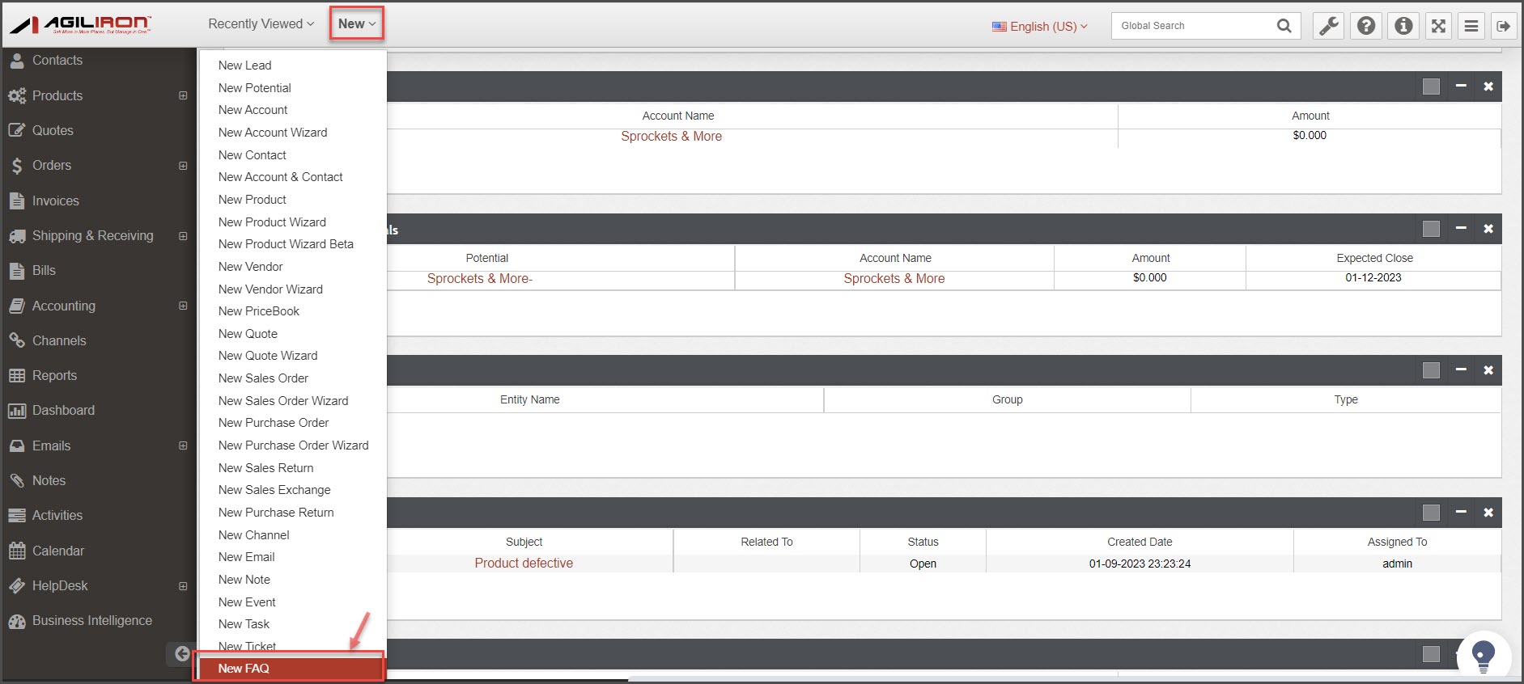
Task: Select New Task from the menu
Action: (x=244, y=624)
